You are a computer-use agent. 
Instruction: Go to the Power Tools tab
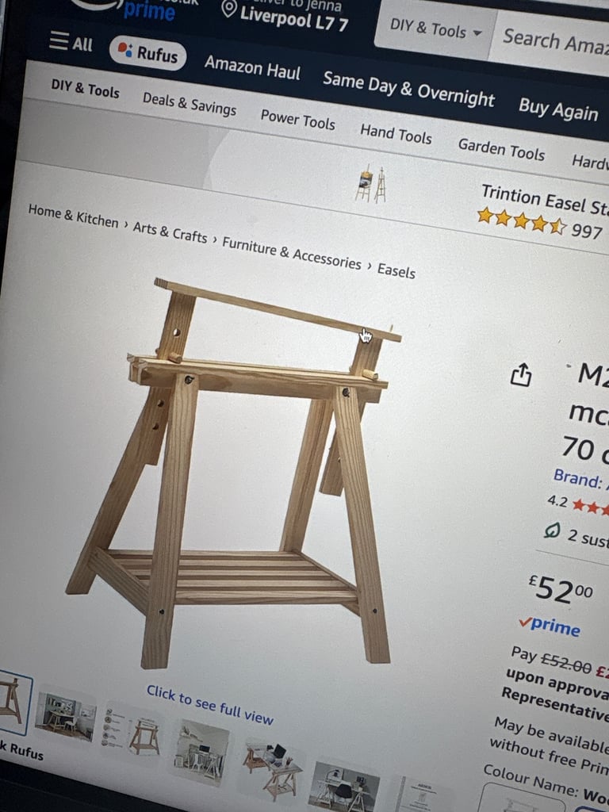pos(298,120)
